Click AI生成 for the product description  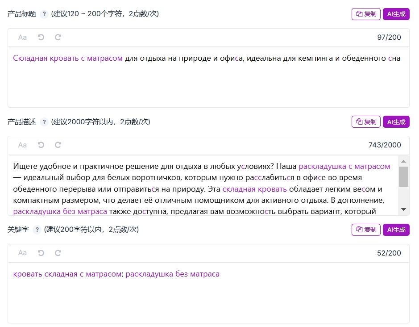coord(396,122)
